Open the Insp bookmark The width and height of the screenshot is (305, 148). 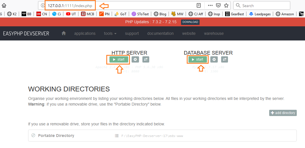[214, 14]
